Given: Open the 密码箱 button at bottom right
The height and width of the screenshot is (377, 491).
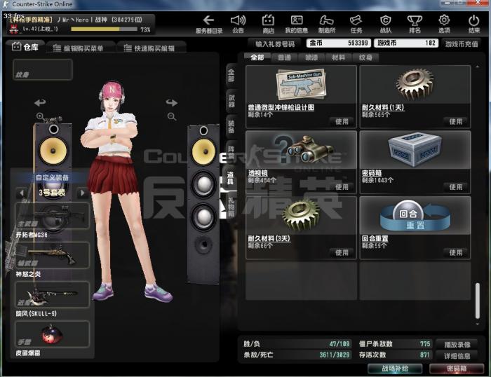Looking at the screenshot, I should pyautogui.click(x=457, y=369).
